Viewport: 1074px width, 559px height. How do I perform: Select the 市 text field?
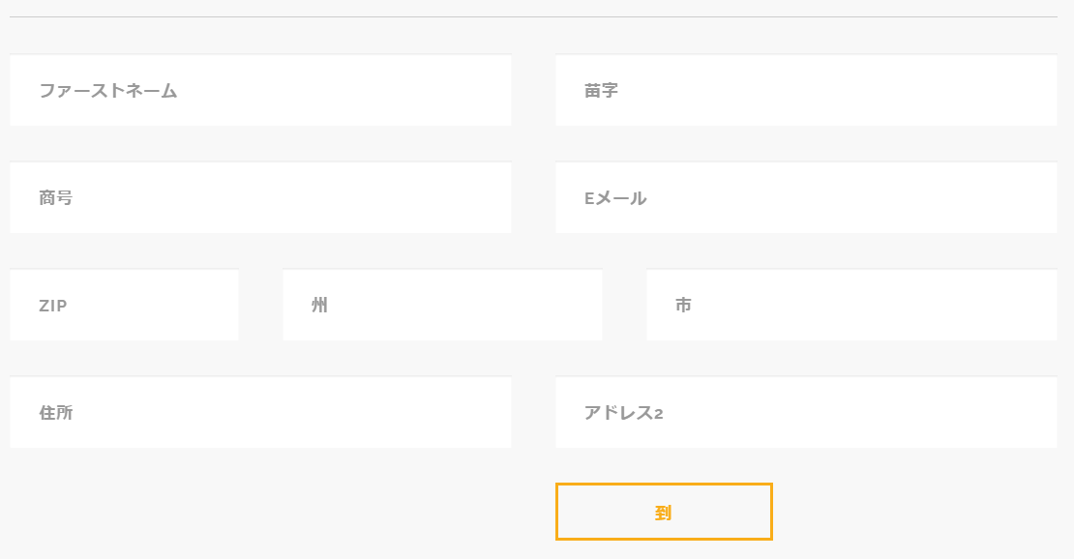click(851, 305)
